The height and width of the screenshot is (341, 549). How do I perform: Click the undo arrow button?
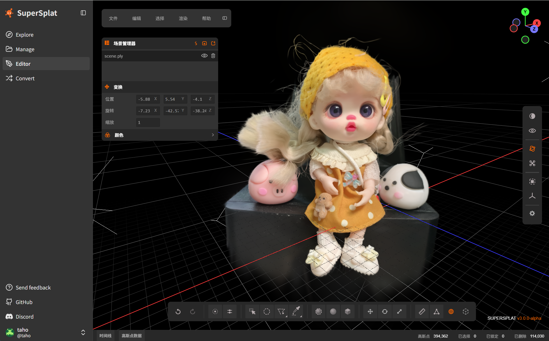178,312
